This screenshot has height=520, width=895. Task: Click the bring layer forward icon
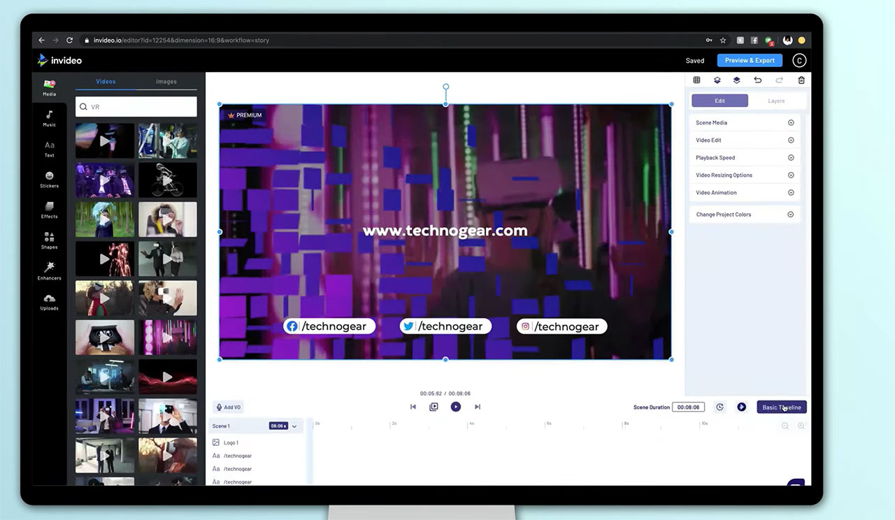[736, 80]
